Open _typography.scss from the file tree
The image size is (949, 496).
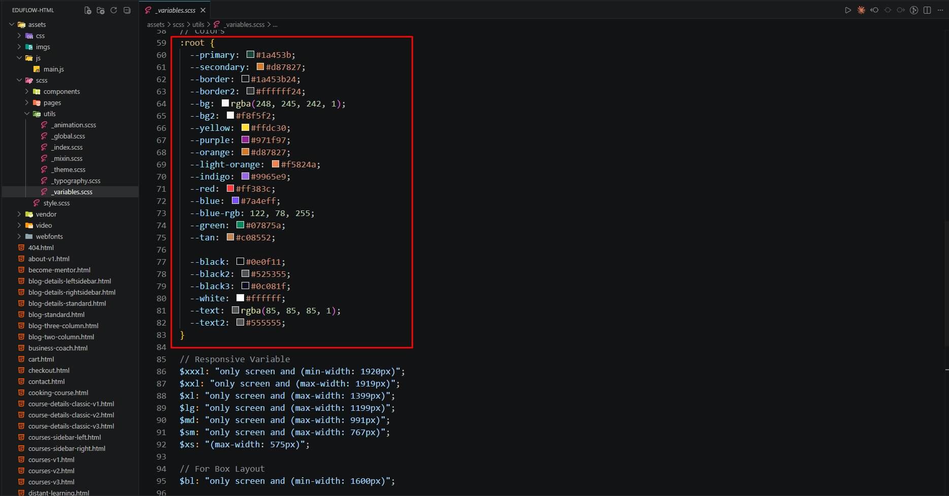point(76,181)
